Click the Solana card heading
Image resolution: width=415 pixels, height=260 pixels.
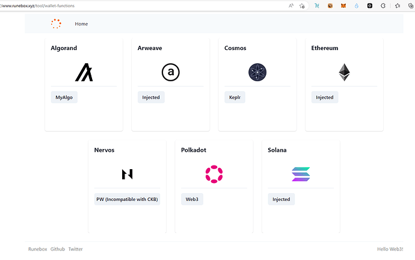pos(277,150)
